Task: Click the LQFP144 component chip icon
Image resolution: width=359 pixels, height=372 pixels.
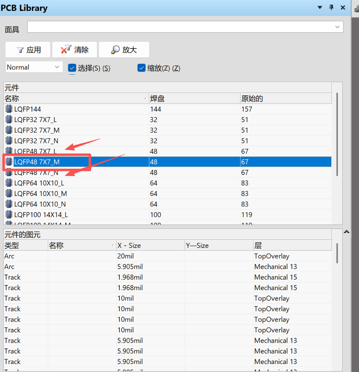Action: pyautogui.click(x=9, y=109)
